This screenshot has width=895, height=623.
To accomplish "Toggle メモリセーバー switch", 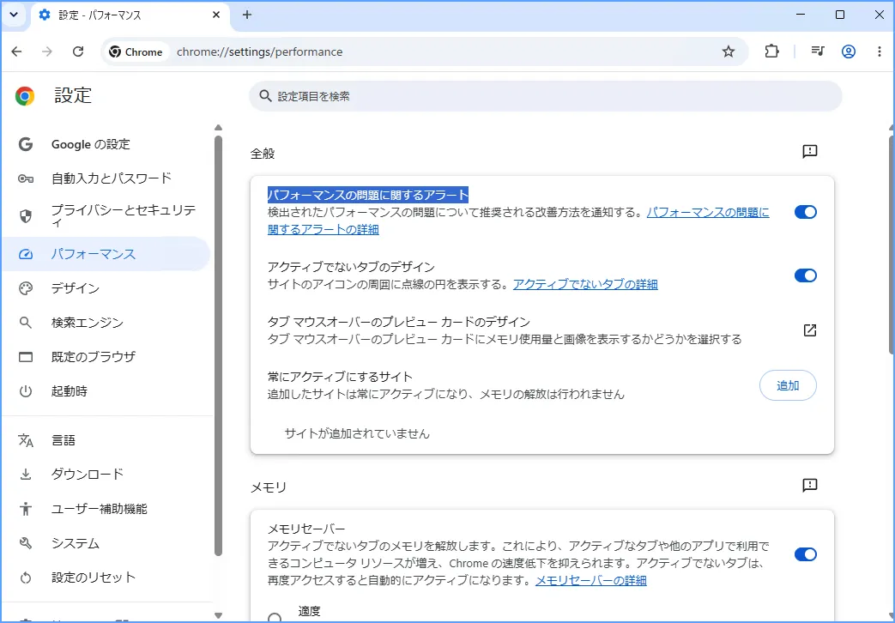I will [x=806, y=553].
